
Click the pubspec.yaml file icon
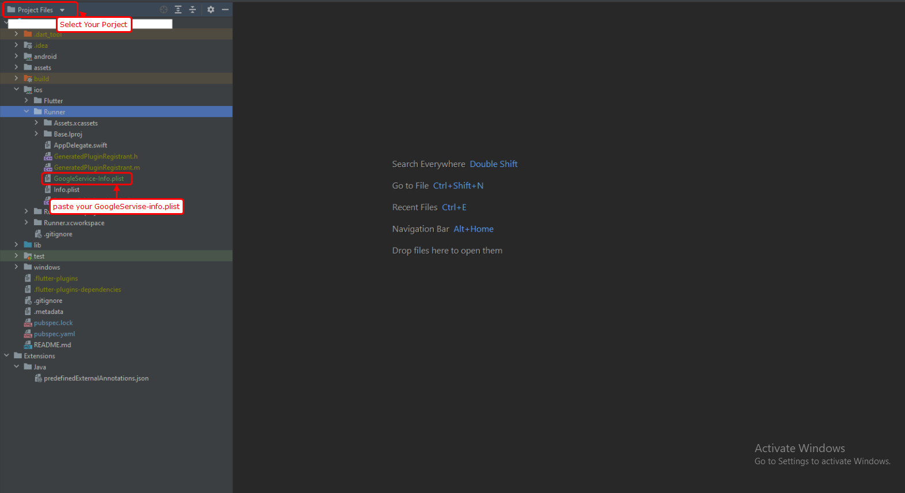(x=28, y=334)
